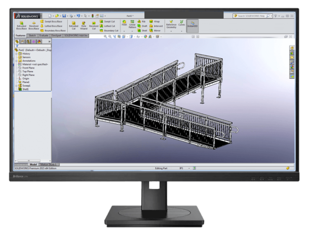Click the Extruded Boss/Base tool

(21, 25)
